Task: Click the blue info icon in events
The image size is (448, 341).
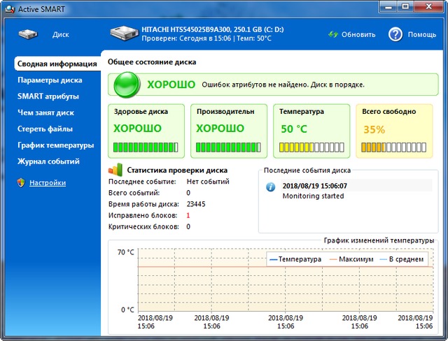Action: pos(271,187)
